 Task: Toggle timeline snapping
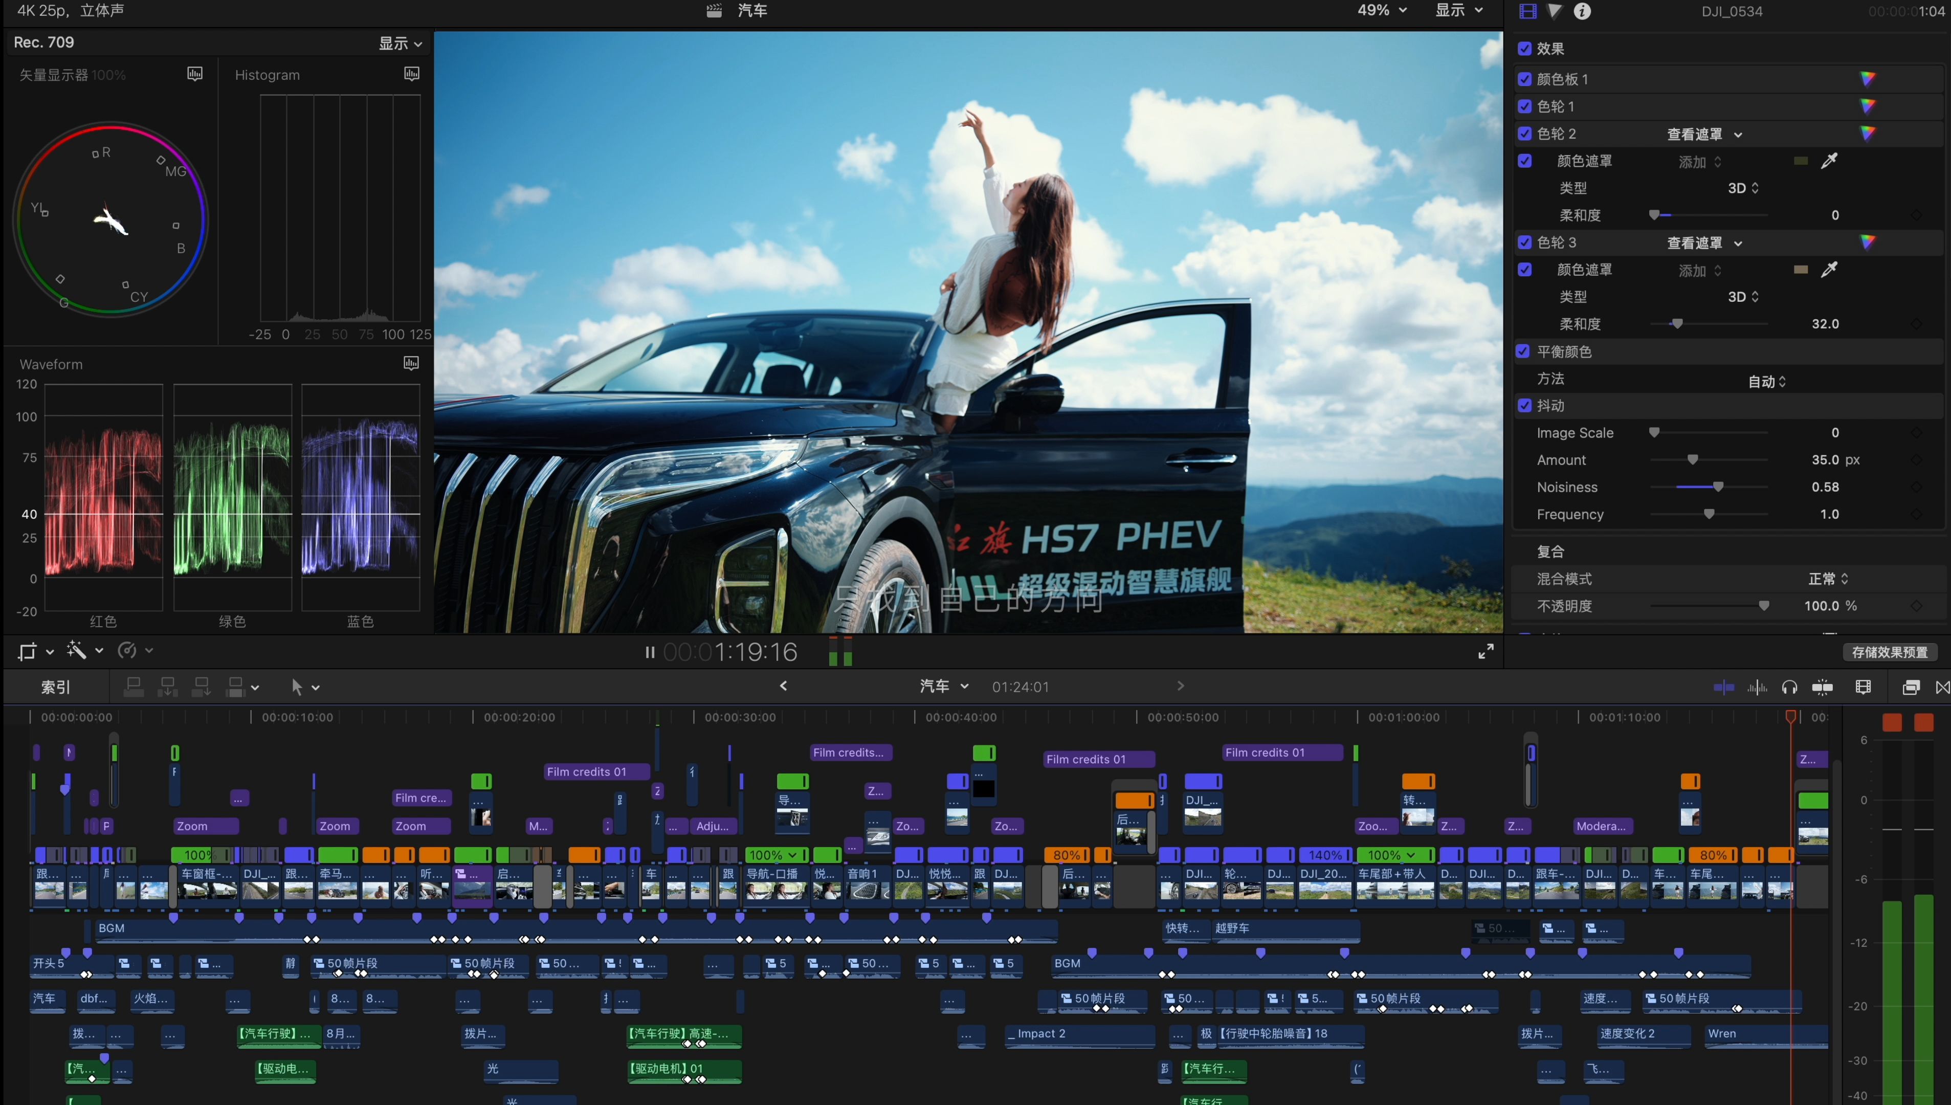click(x=1822, y=688)
